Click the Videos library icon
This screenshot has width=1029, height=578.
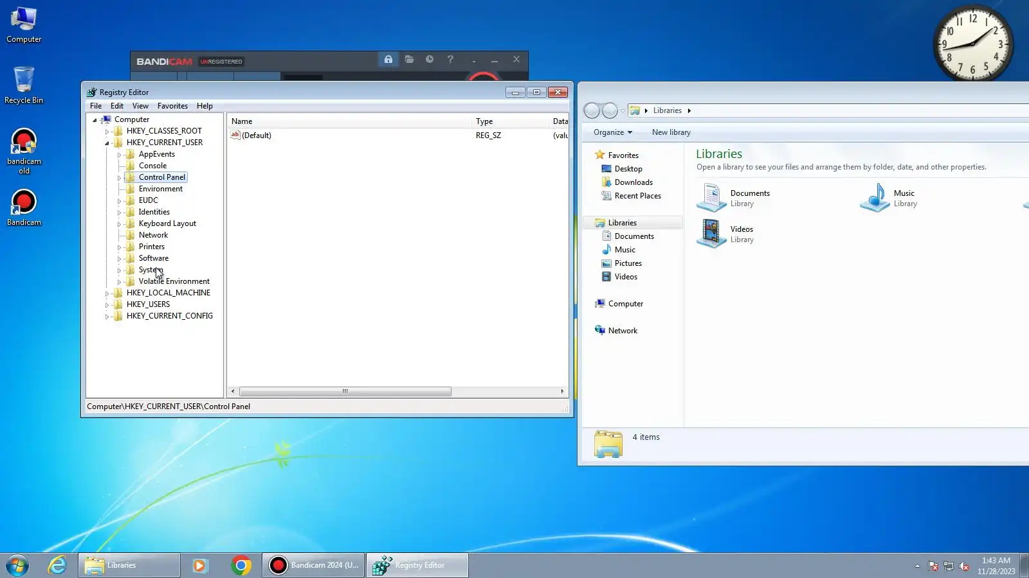pyautogui.click(x=711, y=234)
